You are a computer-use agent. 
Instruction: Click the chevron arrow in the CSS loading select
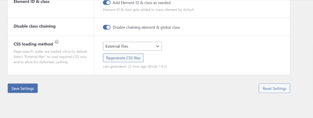[x=158, y=46]
